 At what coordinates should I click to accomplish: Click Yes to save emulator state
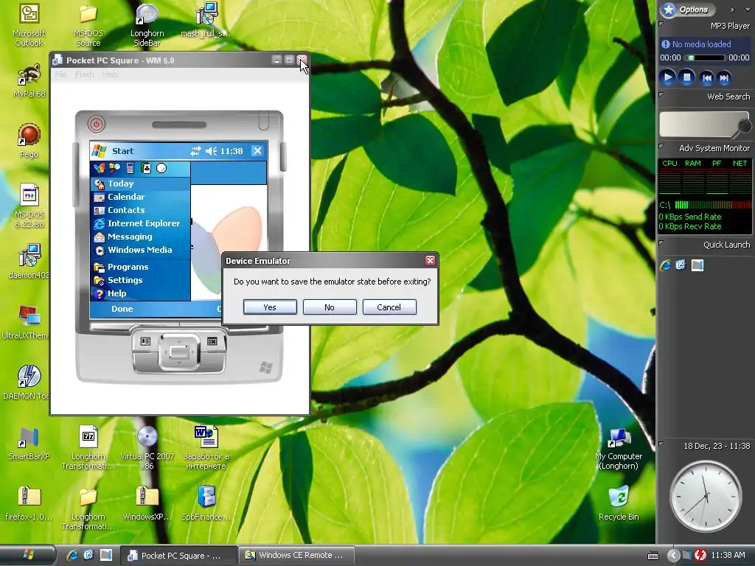[x=270, y=307]
